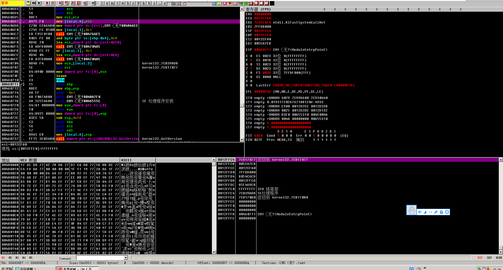
Task: Click the blue arrow plugin icon
Action: tap(214, 3)
